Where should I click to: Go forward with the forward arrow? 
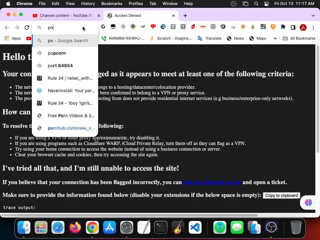[x=17, y=27]
